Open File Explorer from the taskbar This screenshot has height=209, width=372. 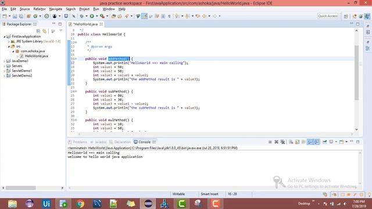tap(12, 204)
